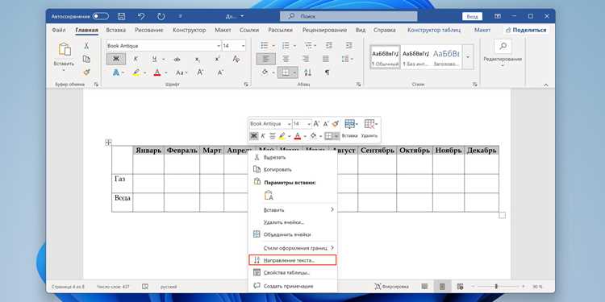605x302 pixels.
Task: Expand the Вставить submenu in the context menu
Action: pyautogui.click(x=292, y=210)
